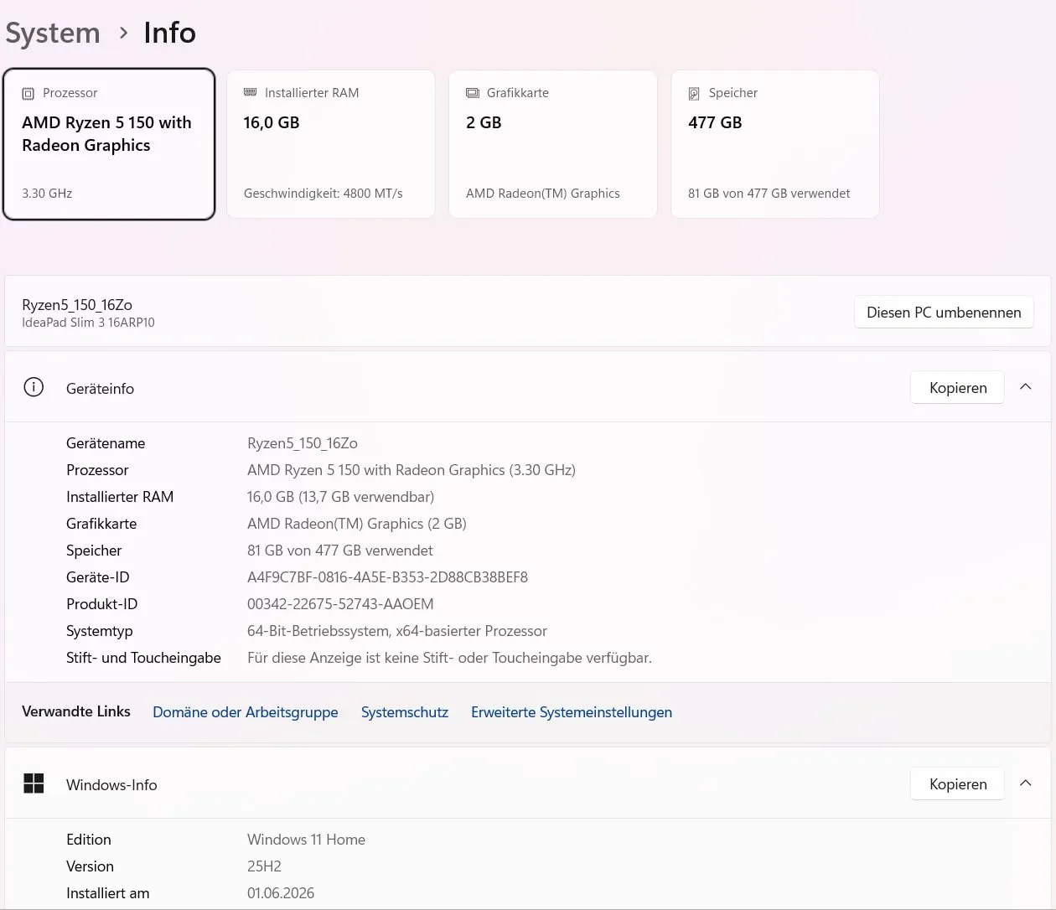Viewport: 1056px width, 910px height.
Task: Collapse the Geräteinfo section chevron
Action: [x=1025, y=387]
